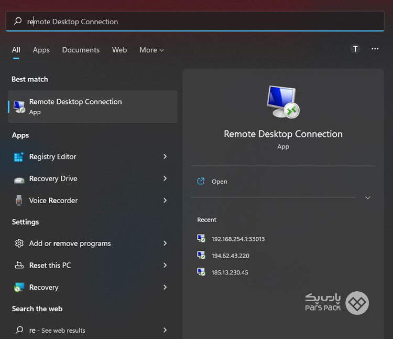Click the Registry Editor icon
Screen dimensions: 393x339
pos(19,157)
